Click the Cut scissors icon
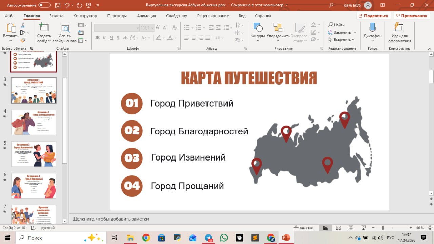 pyautogui.click(x=23, y=25)
